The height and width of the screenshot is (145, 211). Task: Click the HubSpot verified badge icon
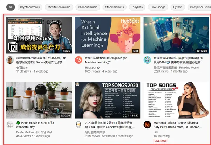tap(98, 68)
